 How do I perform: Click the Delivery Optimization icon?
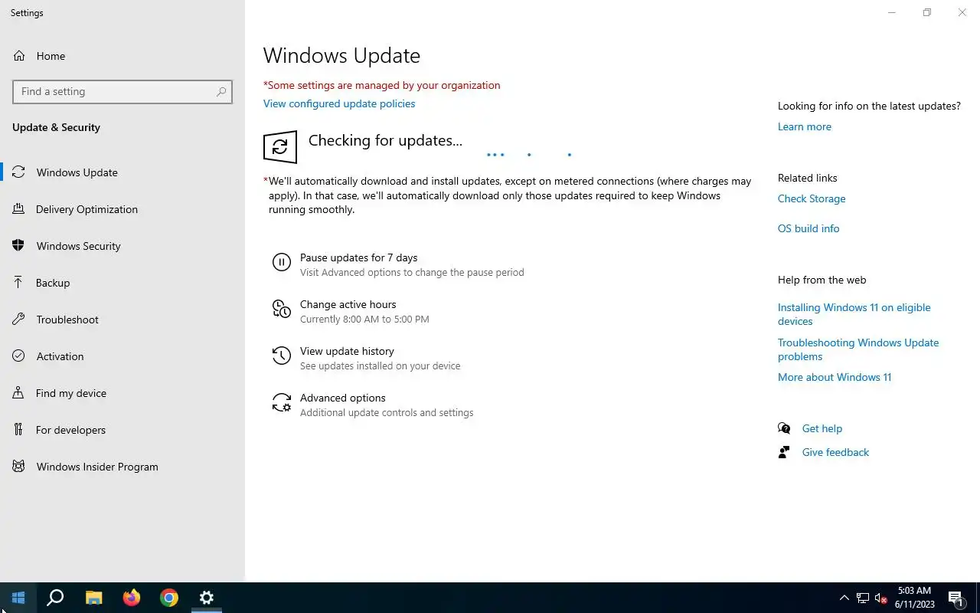pos(19,209)
